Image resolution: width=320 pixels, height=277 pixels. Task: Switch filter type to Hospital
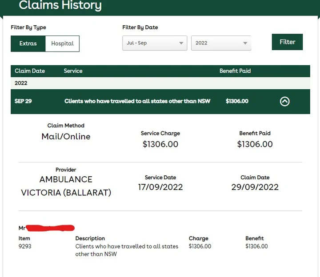coord(62,44)
